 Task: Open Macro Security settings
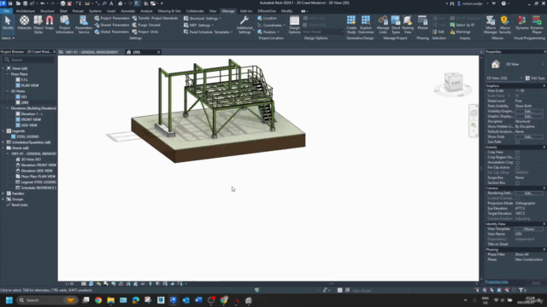tap(505, 25)
